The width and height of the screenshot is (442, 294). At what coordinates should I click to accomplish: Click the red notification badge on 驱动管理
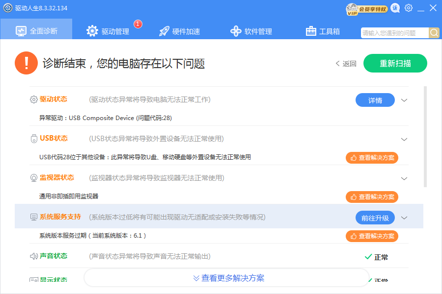point(138,24)
